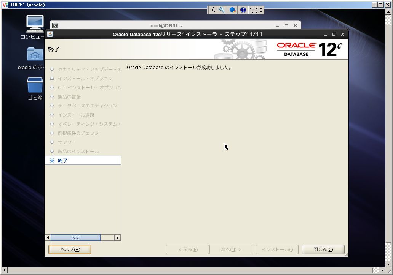The height and width of the screenshot is (275, 393).
Task: Click the 終了 page heading text
Action: pyautogui.click(x=53, y=49)
